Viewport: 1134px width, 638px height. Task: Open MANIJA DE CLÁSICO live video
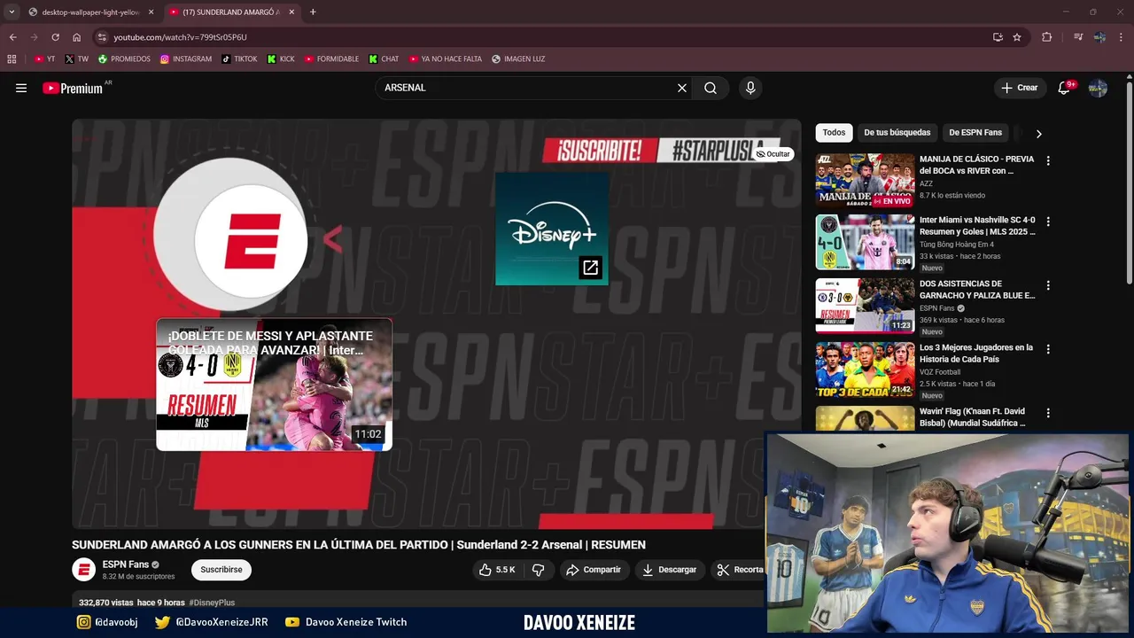tap(865, 180)
